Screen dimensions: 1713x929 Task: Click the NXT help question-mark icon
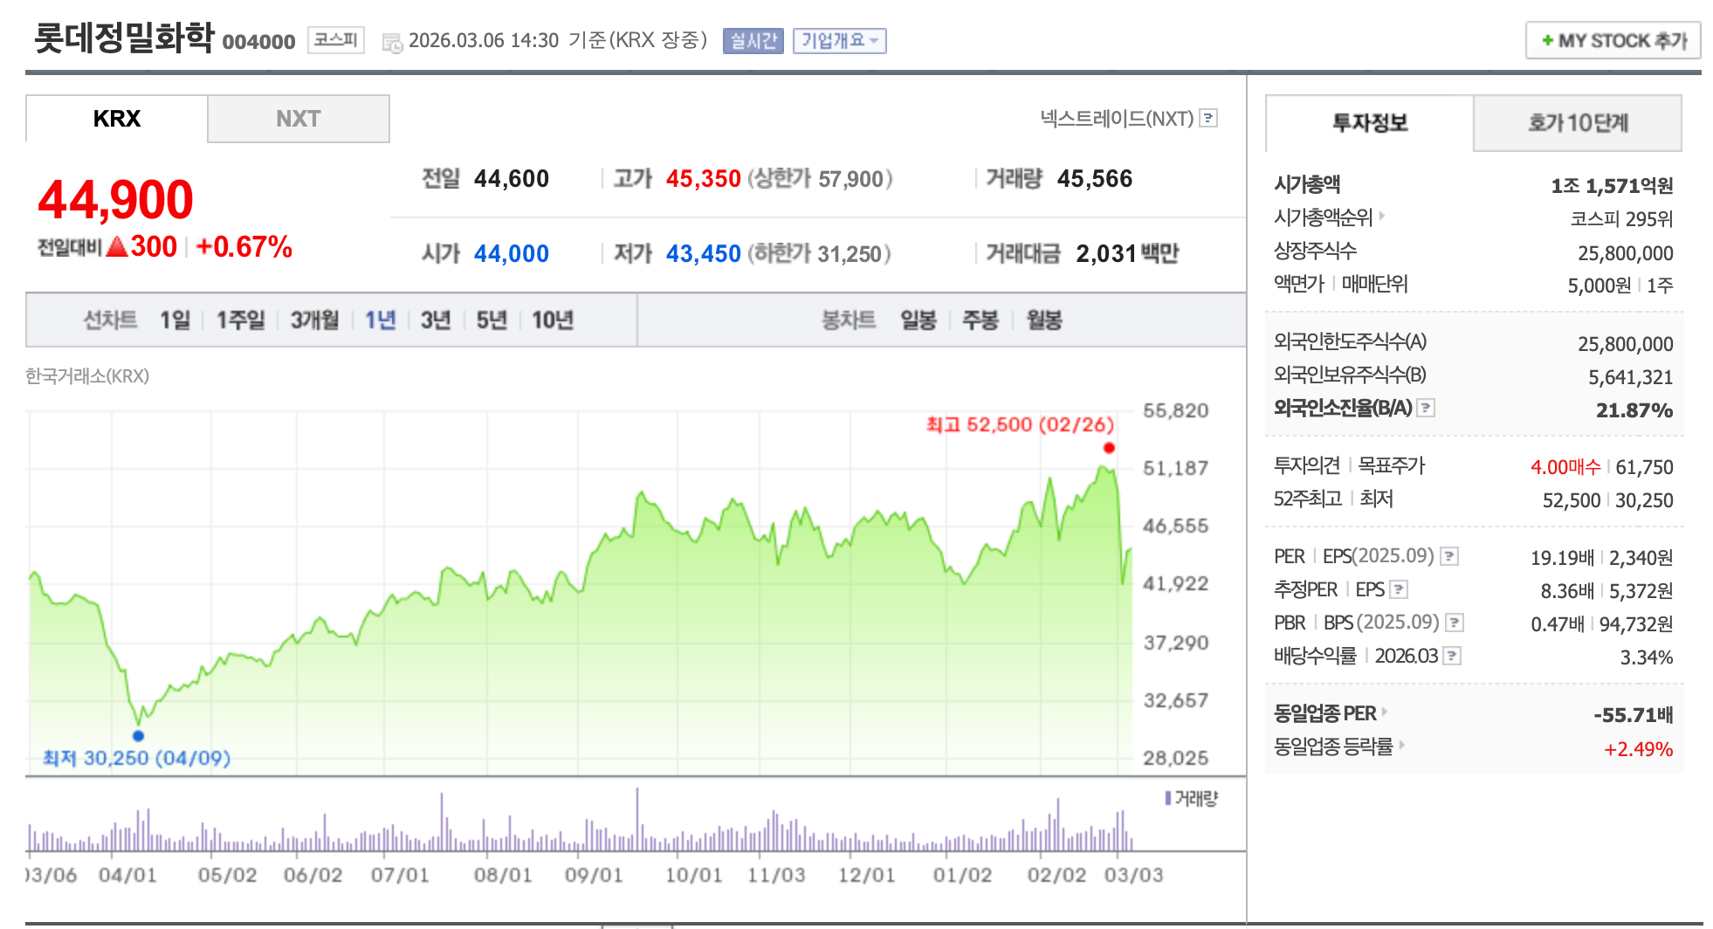click(x=1208, y=118)
